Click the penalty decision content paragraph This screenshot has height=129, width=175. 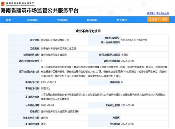[x=104, y=72]
